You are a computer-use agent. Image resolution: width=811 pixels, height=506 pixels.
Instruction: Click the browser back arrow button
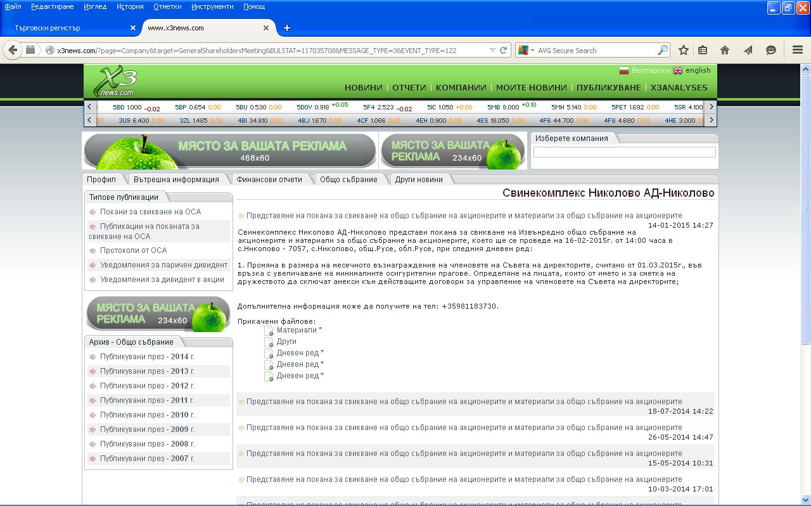point(13,50)
